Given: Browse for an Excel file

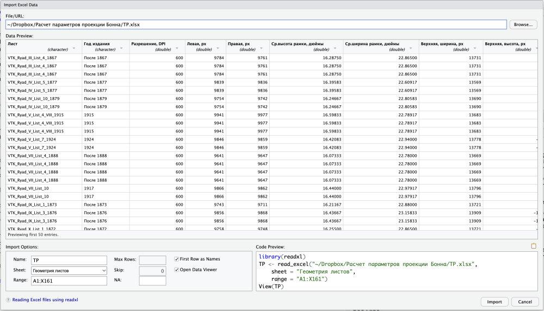Looking at the screenshot, I should point(523,24).
